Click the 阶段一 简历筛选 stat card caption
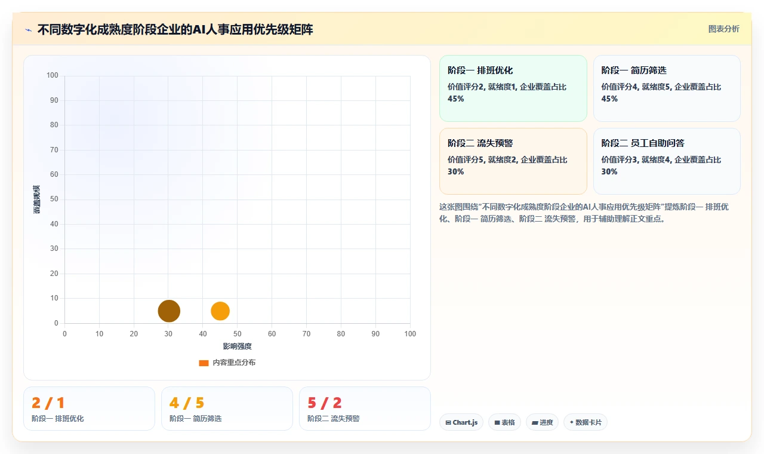The width and height of the screenshot is (764, 454). 196,419
